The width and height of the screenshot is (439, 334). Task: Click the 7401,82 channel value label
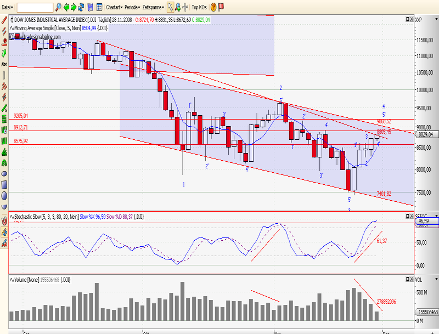384,194
